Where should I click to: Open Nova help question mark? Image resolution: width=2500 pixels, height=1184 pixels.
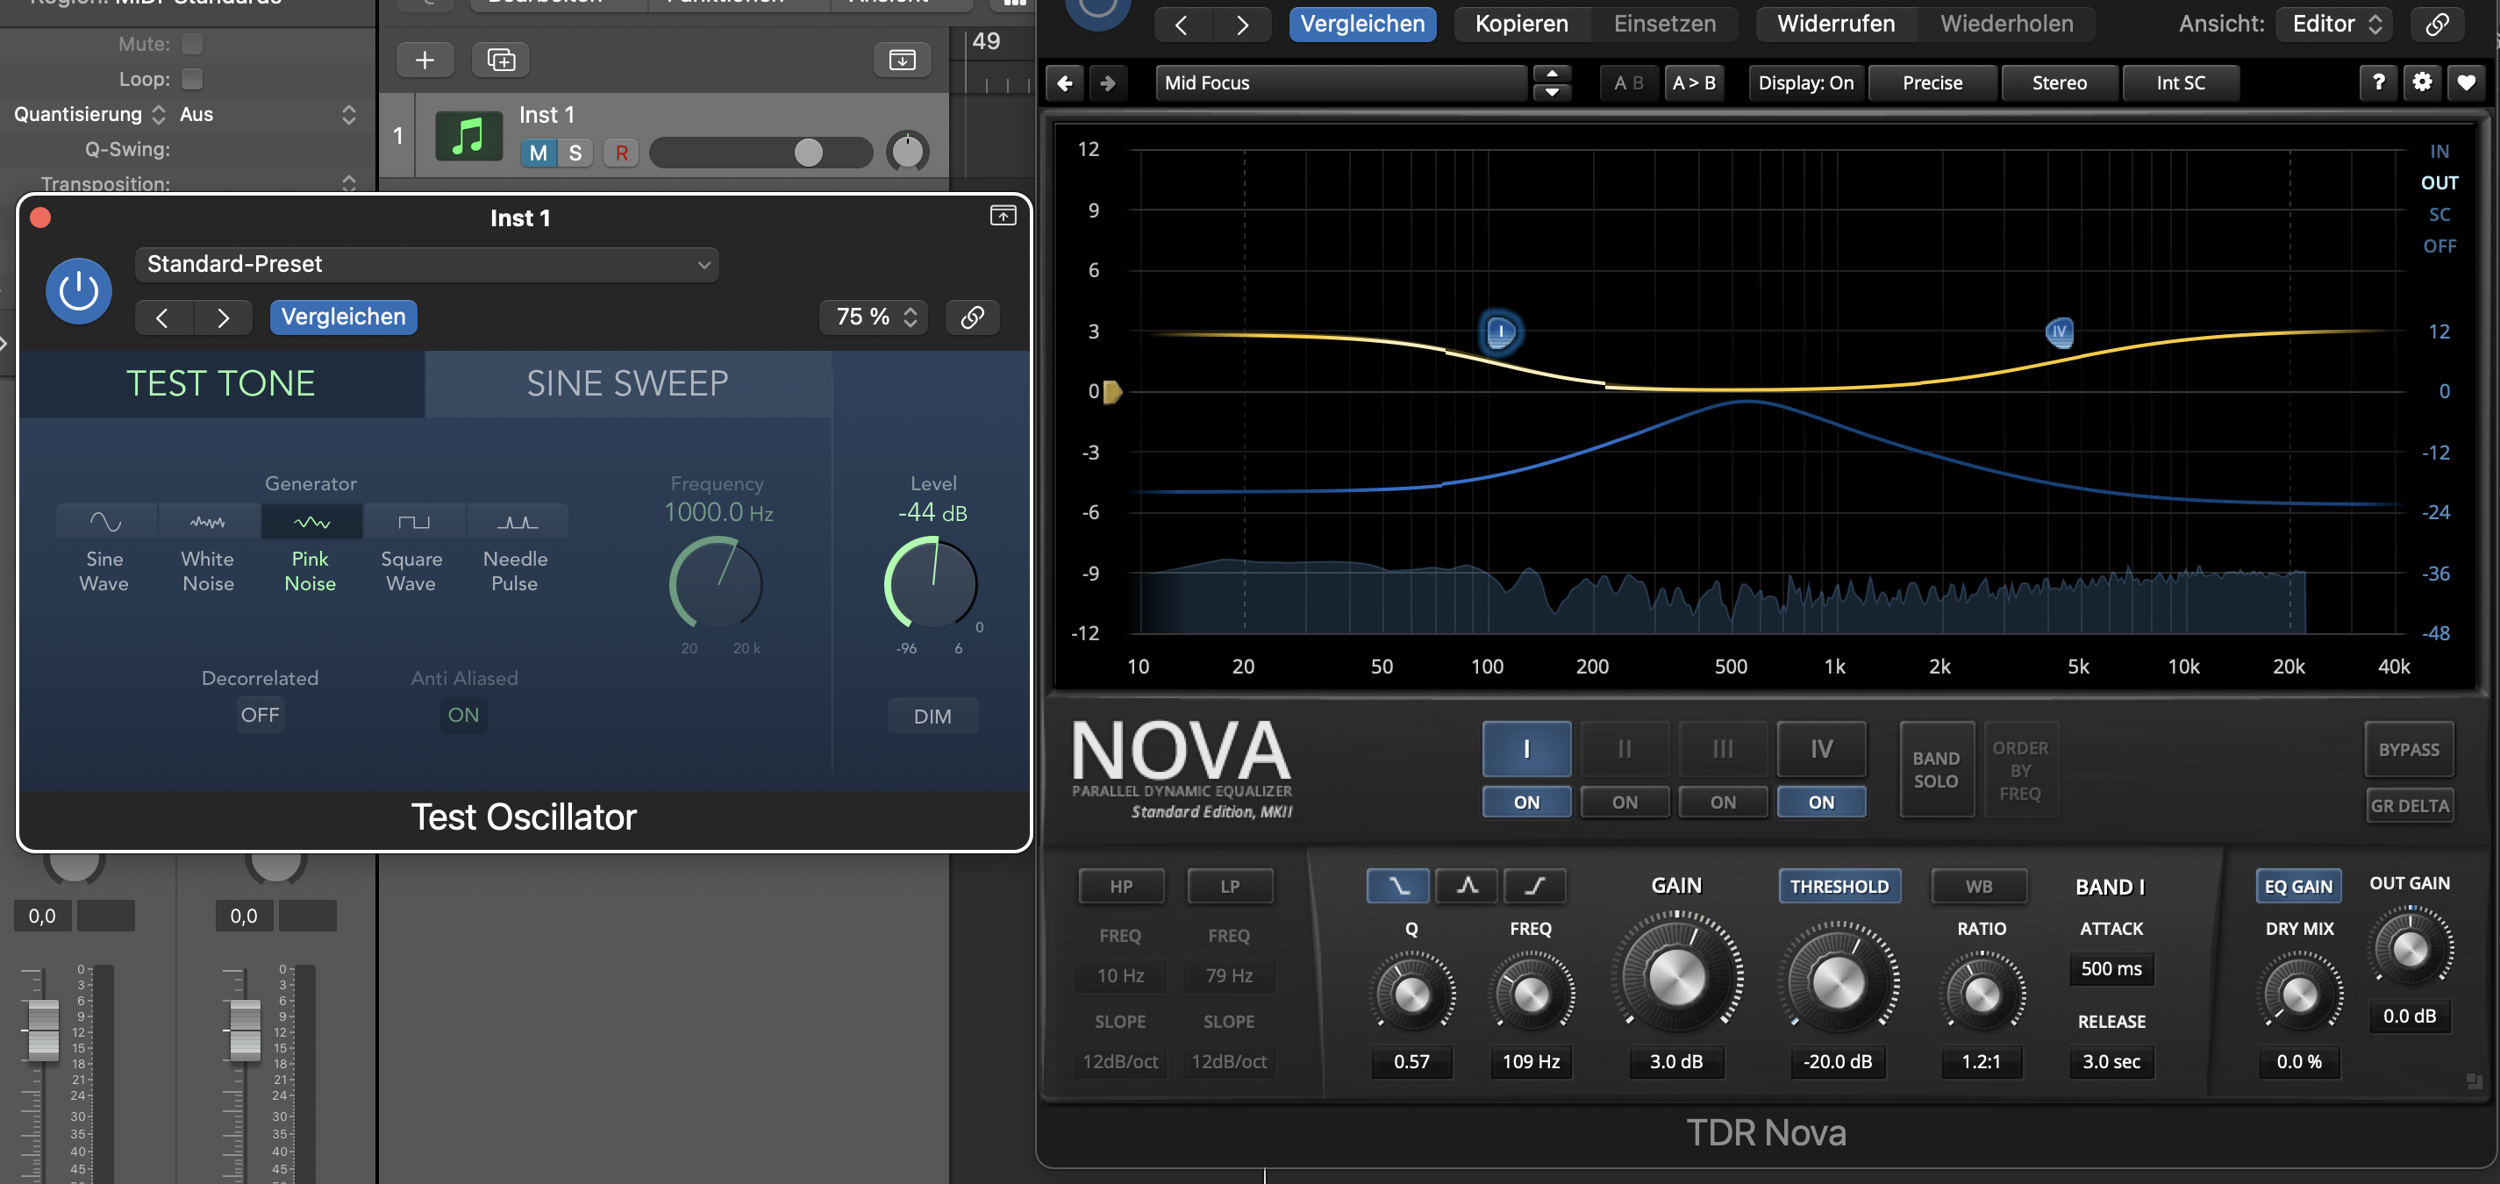2378,82
